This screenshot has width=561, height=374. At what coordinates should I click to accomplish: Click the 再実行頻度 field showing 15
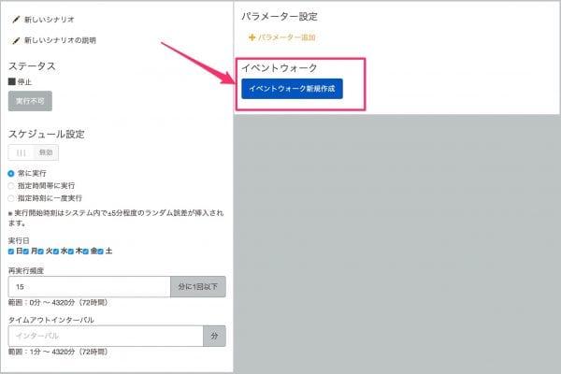click(x=90, y=287)
